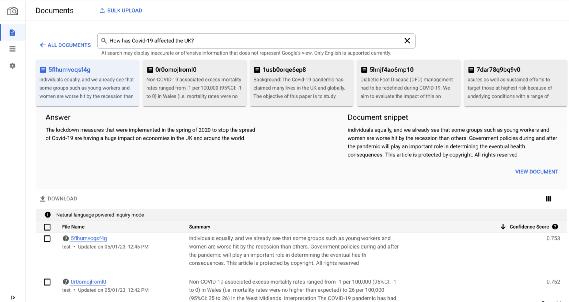569x302 pixels.
Task: Go back to All Documents
Action: coord(65,45)
